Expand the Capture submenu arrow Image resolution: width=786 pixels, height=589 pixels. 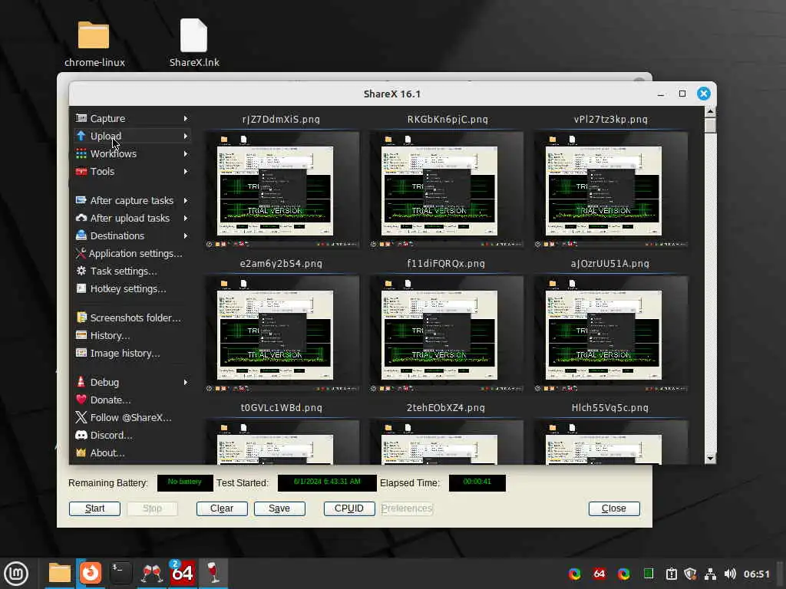[x=186, y=119]
